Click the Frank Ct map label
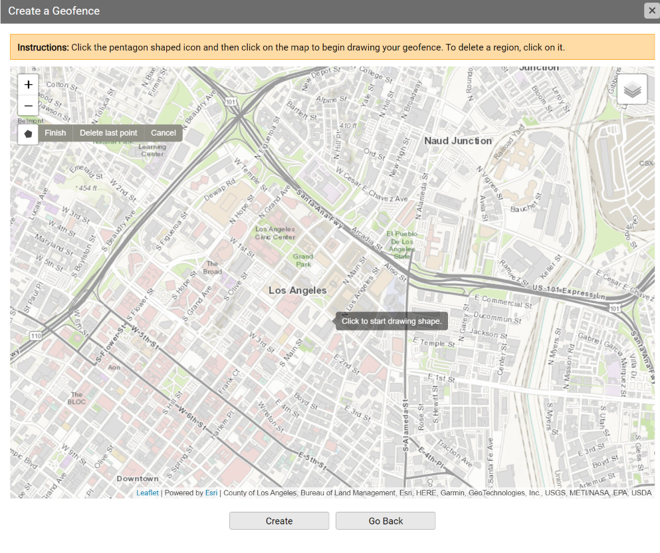The height and width of the screenshot is (553, 660). click(229, 382)
